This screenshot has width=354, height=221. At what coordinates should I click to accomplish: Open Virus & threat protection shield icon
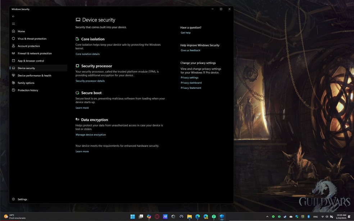(x=14, y=38)
